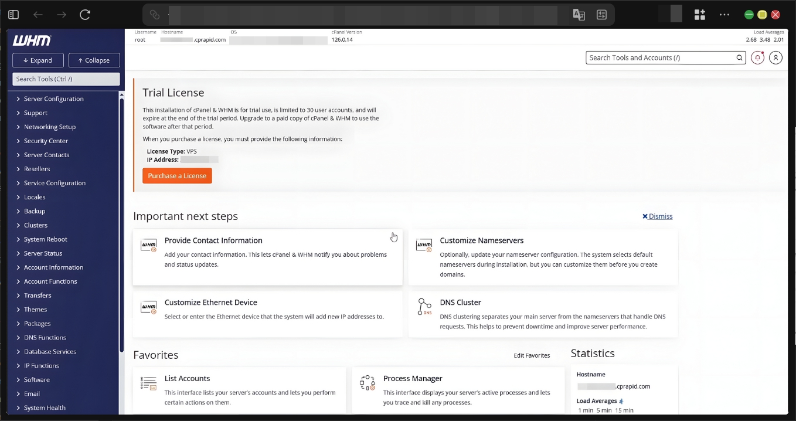This screenshot has height=421, width=796.
Task: Click the WHM icon on Provide Contact Information card
Action: (x=148, y=245)
